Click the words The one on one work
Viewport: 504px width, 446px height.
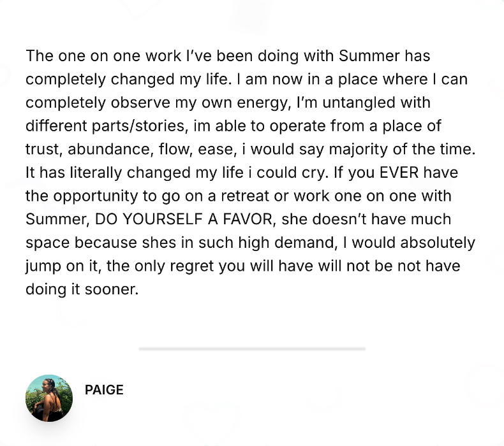103,56
